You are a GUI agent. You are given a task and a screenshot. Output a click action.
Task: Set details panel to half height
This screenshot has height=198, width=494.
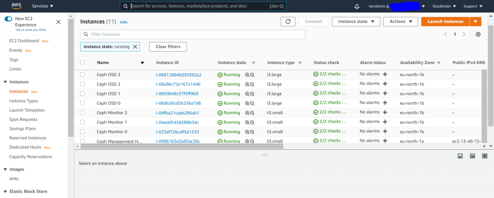472,156
